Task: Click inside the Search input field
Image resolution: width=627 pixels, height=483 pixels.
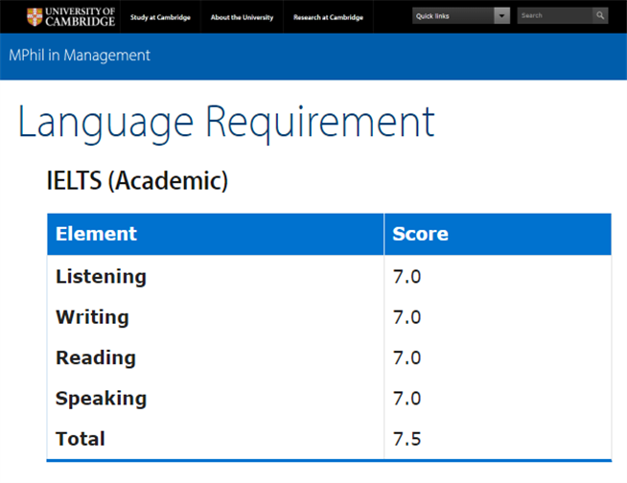Action: (555, 15)
